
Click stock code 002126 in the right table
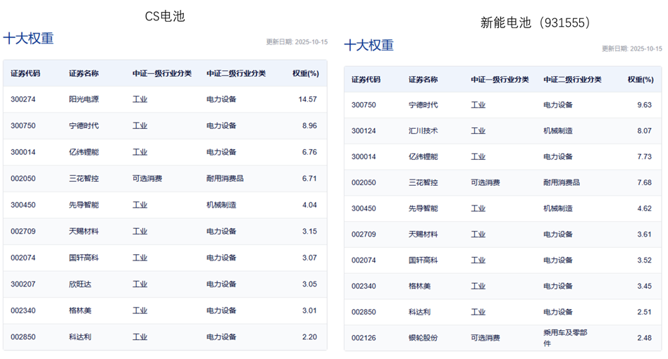364,338
